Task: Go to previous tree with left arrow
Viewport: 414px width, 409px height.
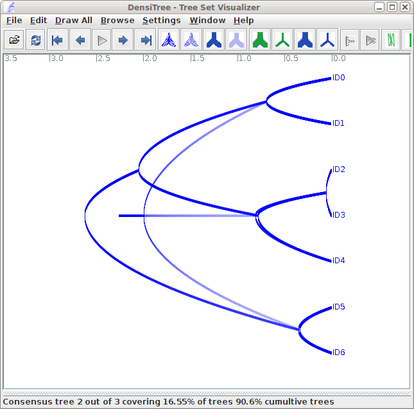Action: 80,40
